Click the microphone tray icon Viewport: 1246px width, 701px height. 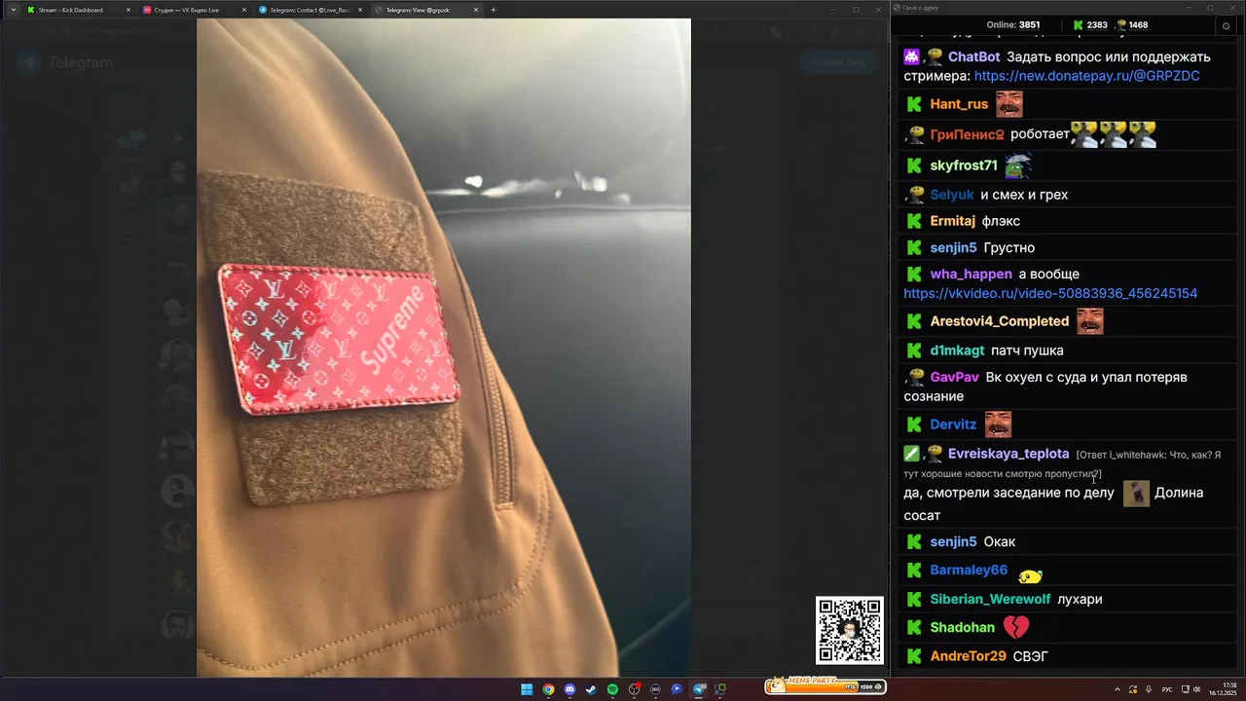click(x=1149, y=689)
